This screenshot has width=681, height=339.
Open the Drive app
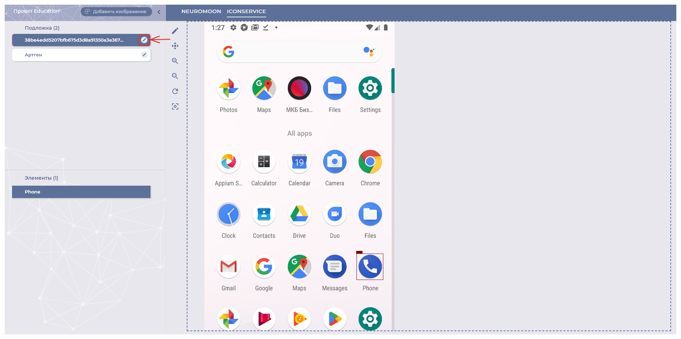tap(299, 214)
